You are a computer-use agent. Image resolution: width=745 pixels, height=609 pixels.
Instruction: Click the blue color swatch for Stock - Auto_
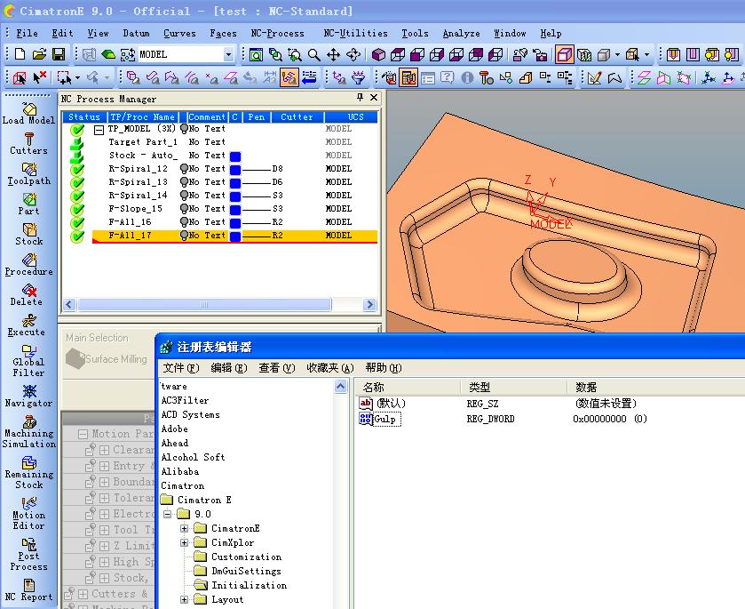tap(235, 156)
